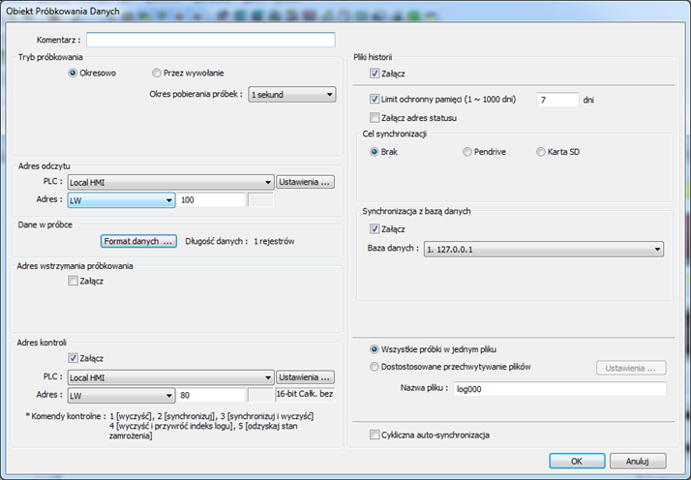Click the greyed Ustawienia button beside file capture

[631, 368]
